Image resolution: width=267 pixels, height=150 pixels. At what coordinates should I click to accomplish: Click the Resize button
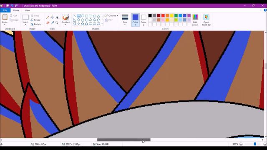tap(35, 20)
